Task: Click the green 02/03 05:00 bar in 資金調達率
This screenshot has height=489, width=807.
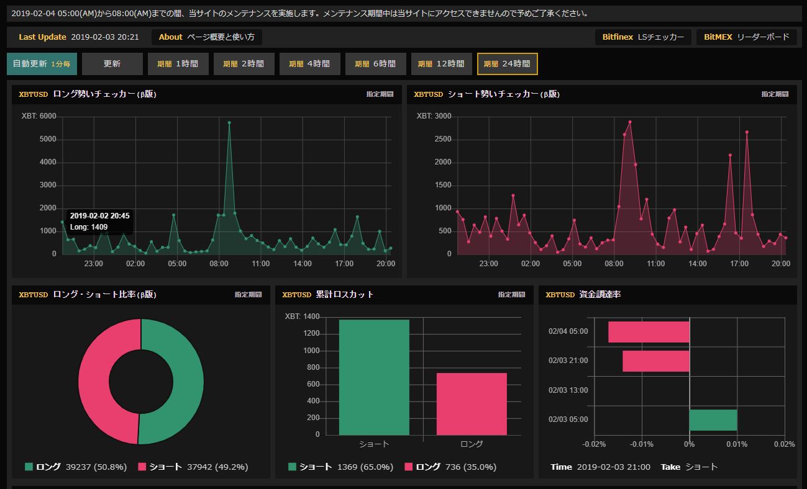Action: [713, 419]
